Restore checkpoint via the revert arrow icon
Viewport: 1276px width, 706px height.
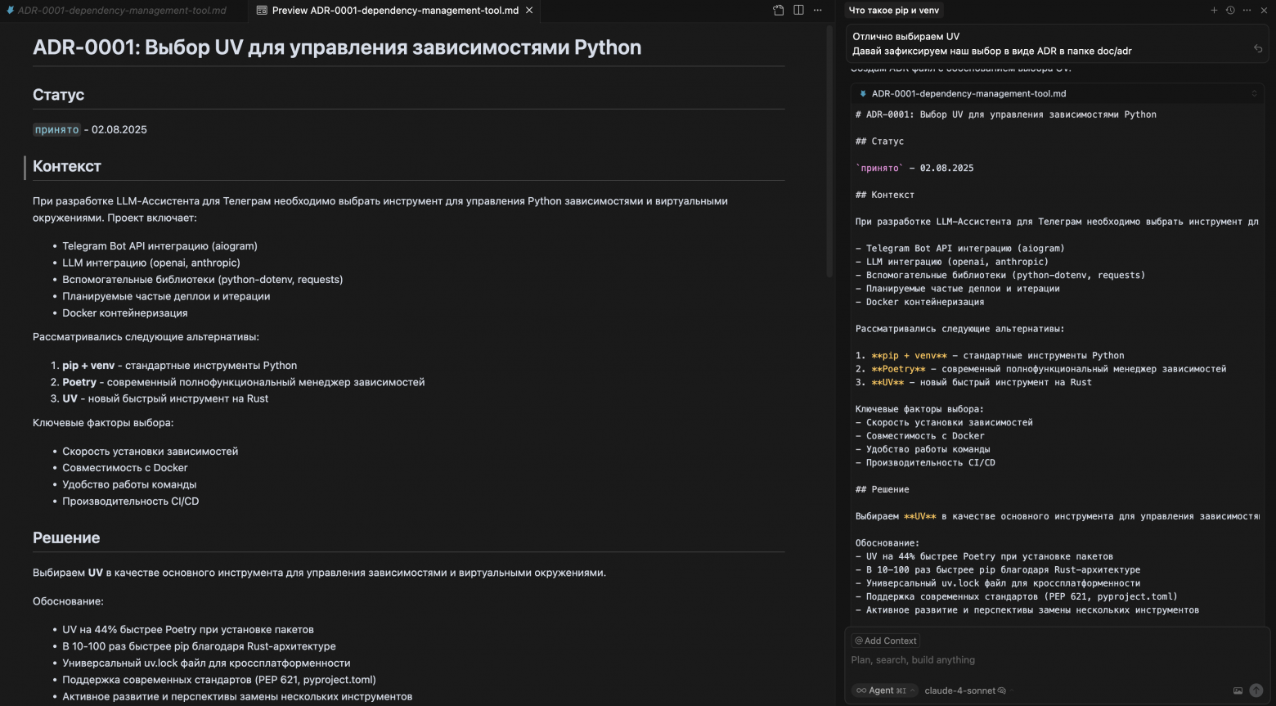pyautogui.click(x=1258, y=48)
